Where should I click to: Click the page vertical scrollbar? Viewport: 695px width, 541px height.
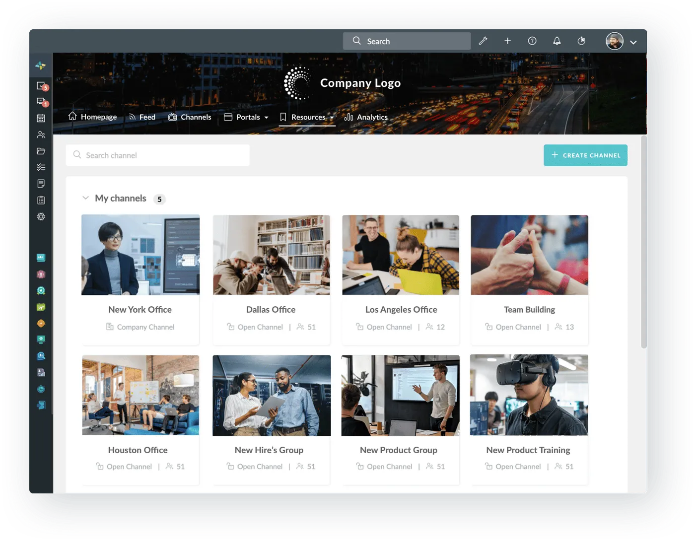(x=644, y=242)
